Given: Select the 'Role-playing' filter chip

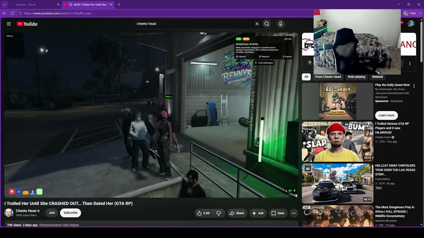Looking at the screenshot, I should click(x=356, y=77).
